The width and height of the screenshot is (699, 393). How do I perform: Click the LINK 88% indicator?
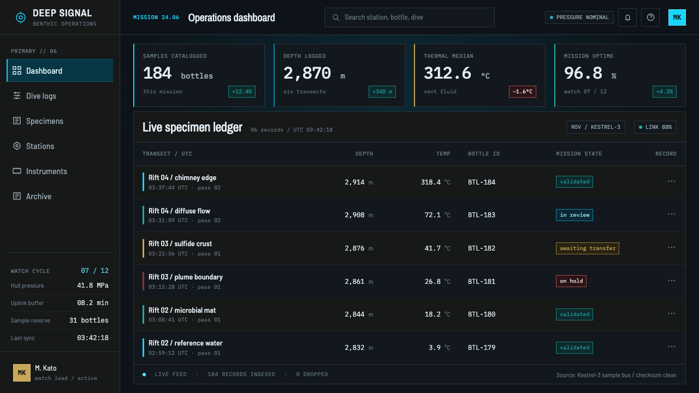[655, 127]
